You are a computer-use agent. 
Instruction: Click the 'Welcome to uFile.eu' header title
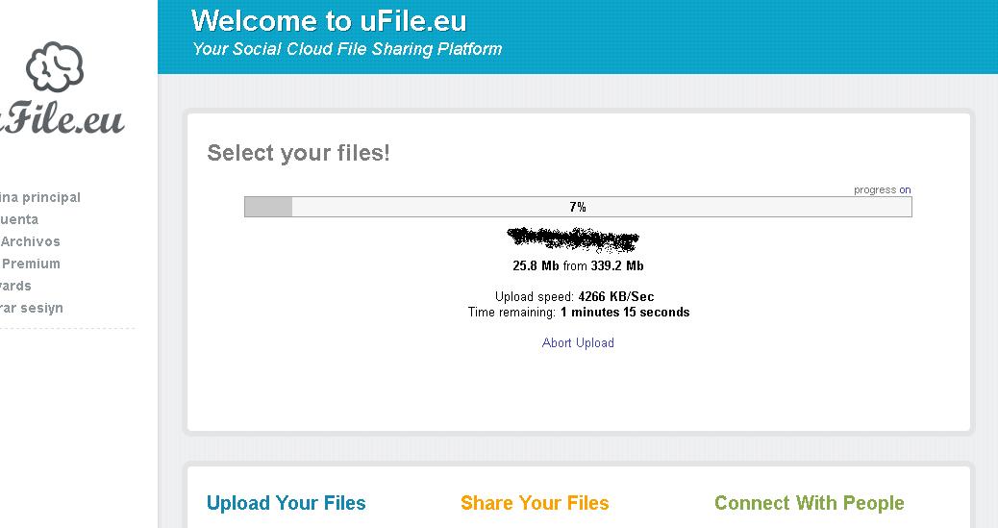tap(329, 20)
